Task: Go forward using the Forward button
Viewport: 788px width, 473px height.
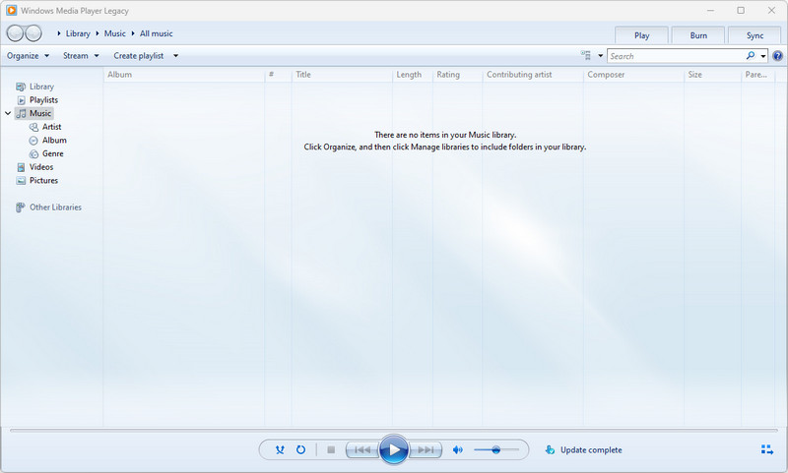Action: point(33,33)
